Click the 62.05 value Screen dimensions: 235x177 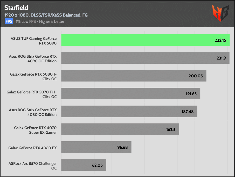coord(97,165)
